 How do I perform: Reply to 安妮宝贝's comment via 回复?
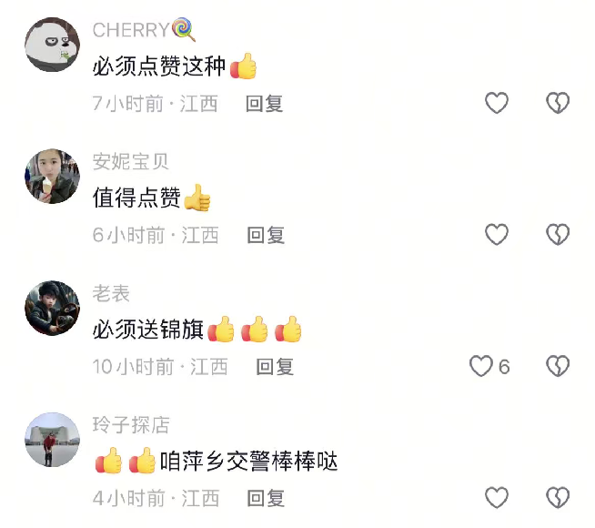coord(266,235)
